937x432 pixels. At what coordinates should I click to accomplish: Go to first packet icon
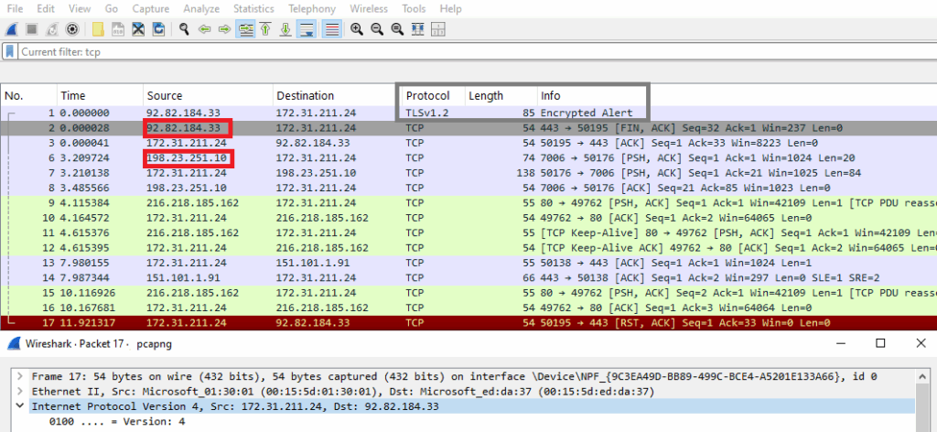265,28
